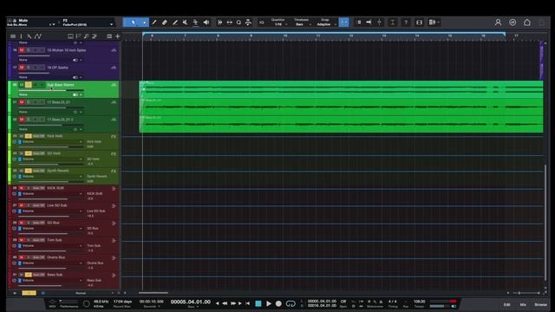This screenshot has width=555, height=312.
Task: Select the Eraser tool
Action: click(165, 23)
